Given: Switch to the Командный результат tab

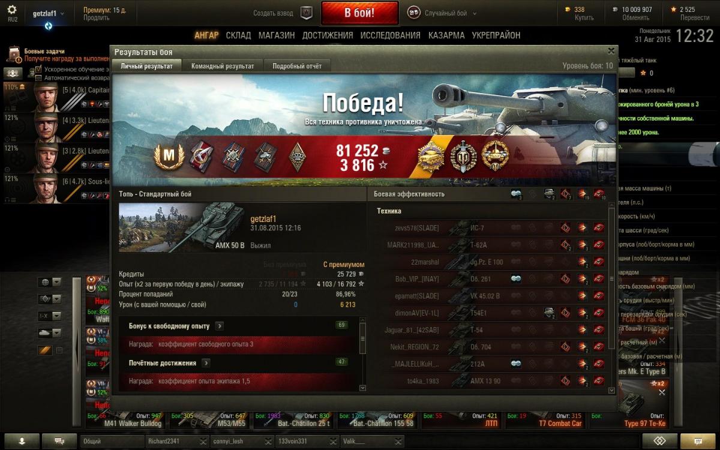Looking at the screenshot, I should coord(223,66).
